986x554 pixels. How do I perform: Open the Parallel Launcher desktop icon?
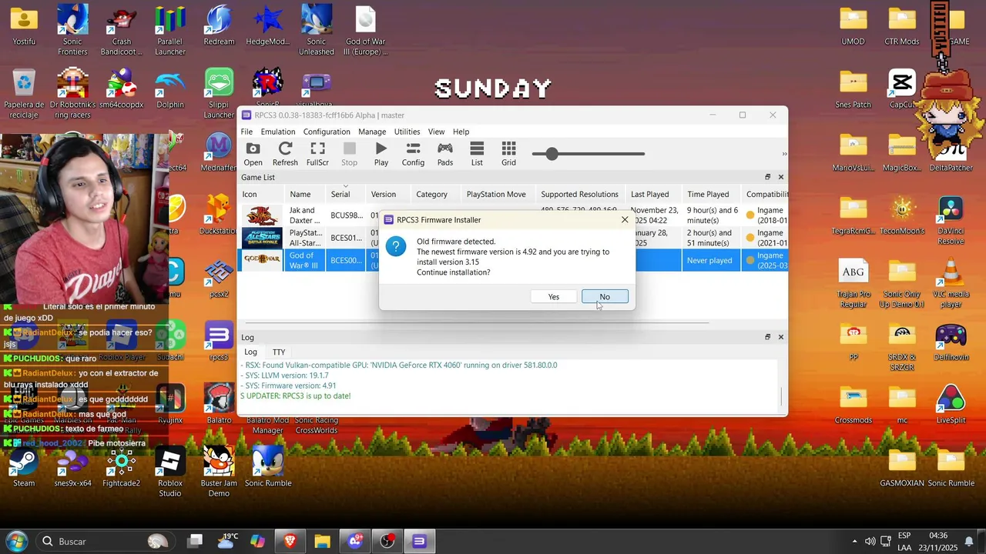pyautogui.click(x=170, y=31)
